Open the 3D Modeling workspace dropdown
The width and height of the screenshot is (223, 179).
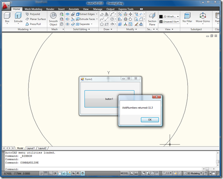point(193,173)
